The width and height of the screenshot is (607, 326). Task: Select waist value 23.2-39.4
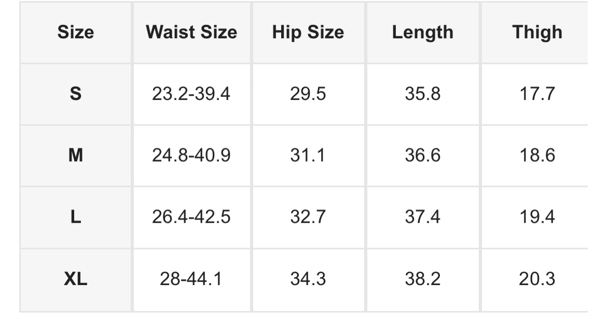[x=191, y=94]
